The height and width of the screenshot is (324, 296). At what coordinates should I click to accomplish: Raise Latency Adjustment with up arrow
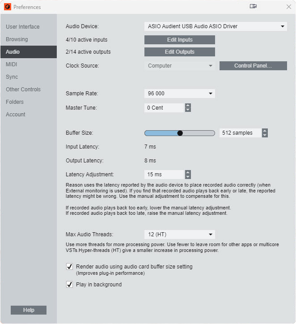coord(188,172)
